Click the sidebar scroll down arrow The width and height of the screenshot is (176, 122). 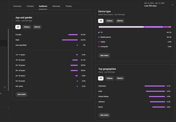tap(8, 107)
